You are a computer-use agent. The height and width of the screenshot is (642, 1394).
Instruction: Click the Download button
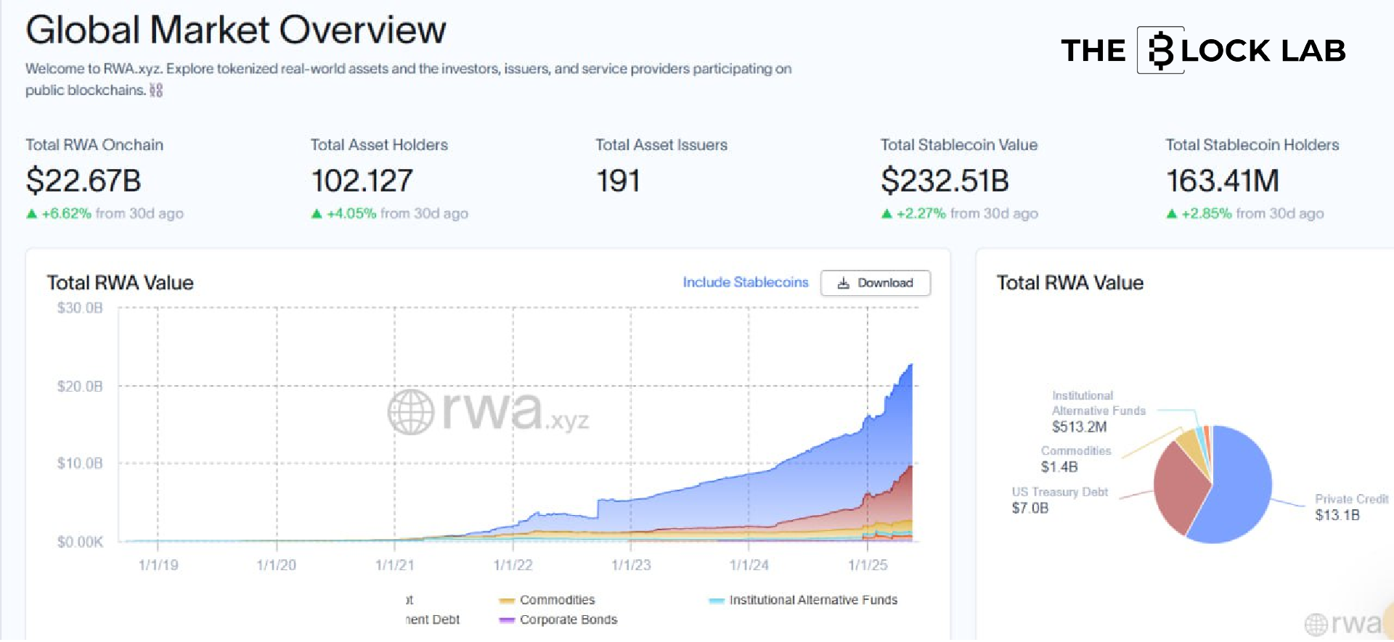coord(876,283)
